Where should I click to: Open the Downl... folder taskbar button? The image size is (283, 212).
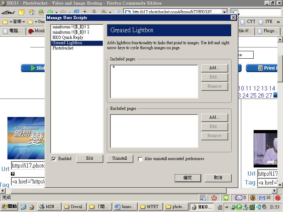(74, 207)
